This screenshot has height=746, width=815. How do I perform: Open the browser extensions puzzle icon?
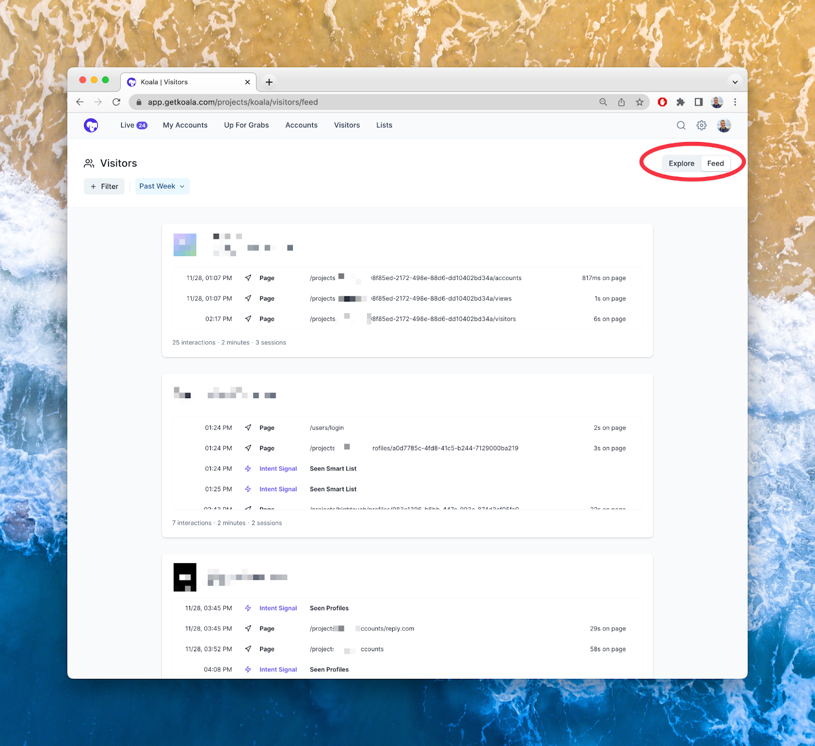tap(680, 102)
